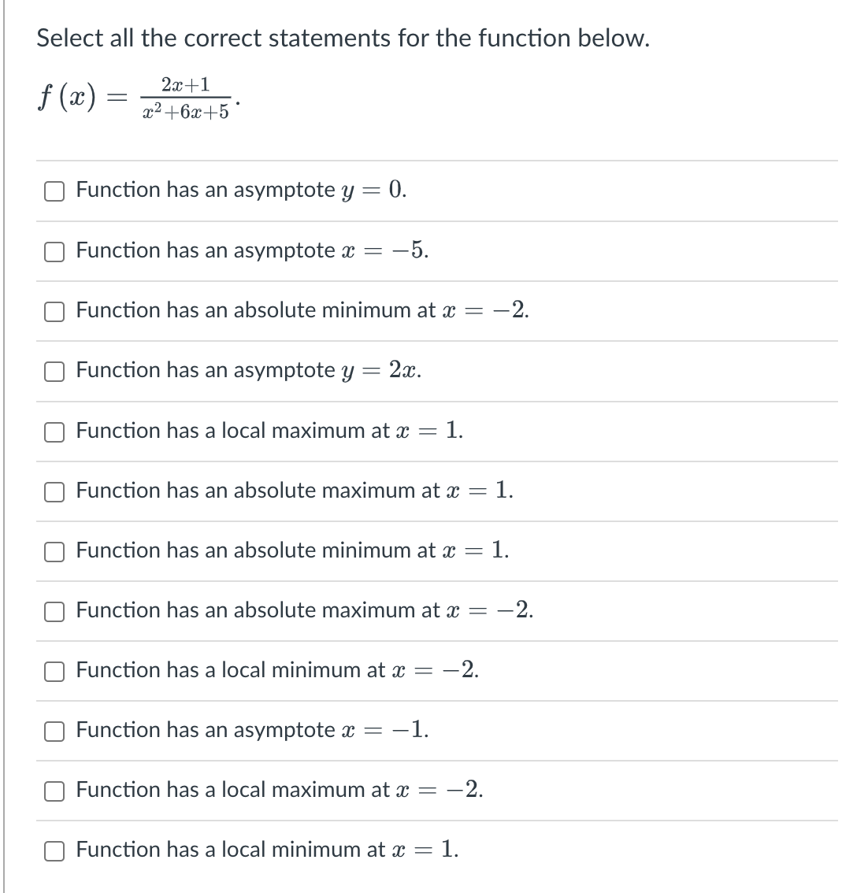Click the 'asymptote y = 2x' statement text

(249, 370)
